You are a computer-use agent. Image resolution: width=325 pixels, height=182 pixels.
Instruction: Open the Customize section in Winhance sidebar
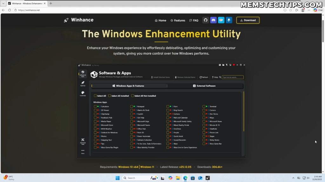point(83,94)
